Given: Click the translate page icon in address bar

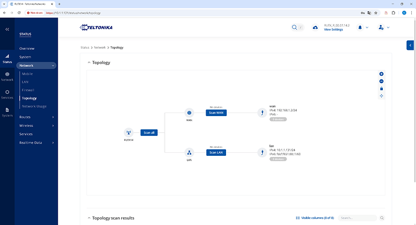Looking at the screenshot, I should click(x=369, y=13).
